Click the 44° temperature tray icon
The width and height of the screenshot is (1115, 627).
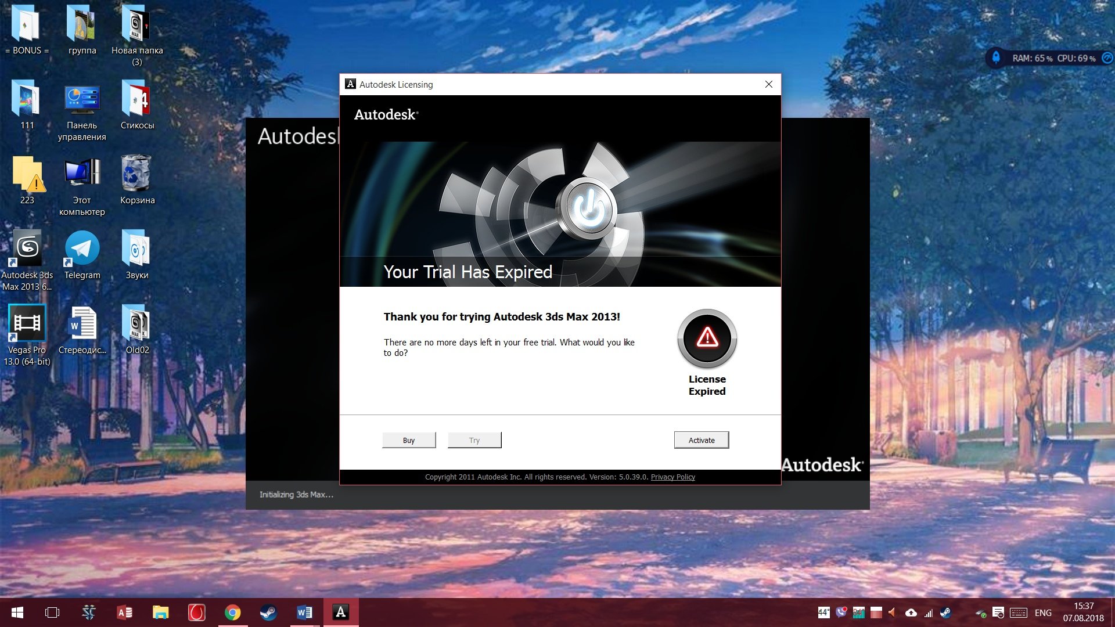pos(823,612)
